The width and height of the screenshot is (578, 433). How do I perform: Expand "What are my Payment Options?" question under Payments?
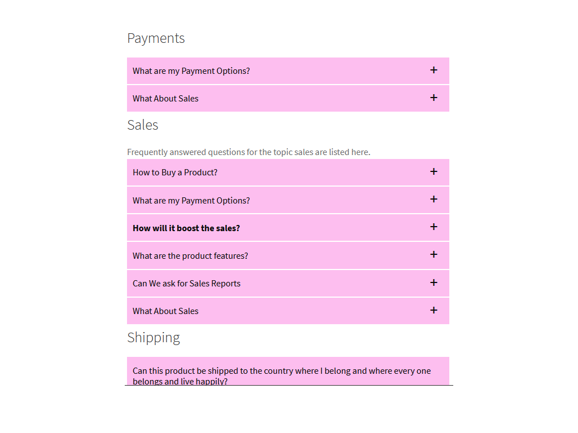(191, 71)
